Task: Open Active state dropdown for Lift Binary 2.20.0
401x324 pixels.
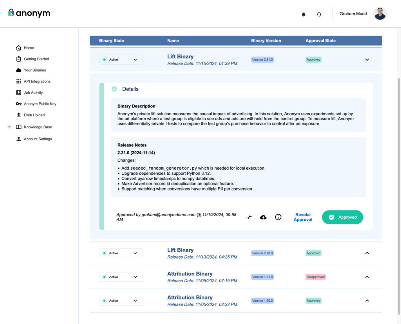Action: click(121, 253)
